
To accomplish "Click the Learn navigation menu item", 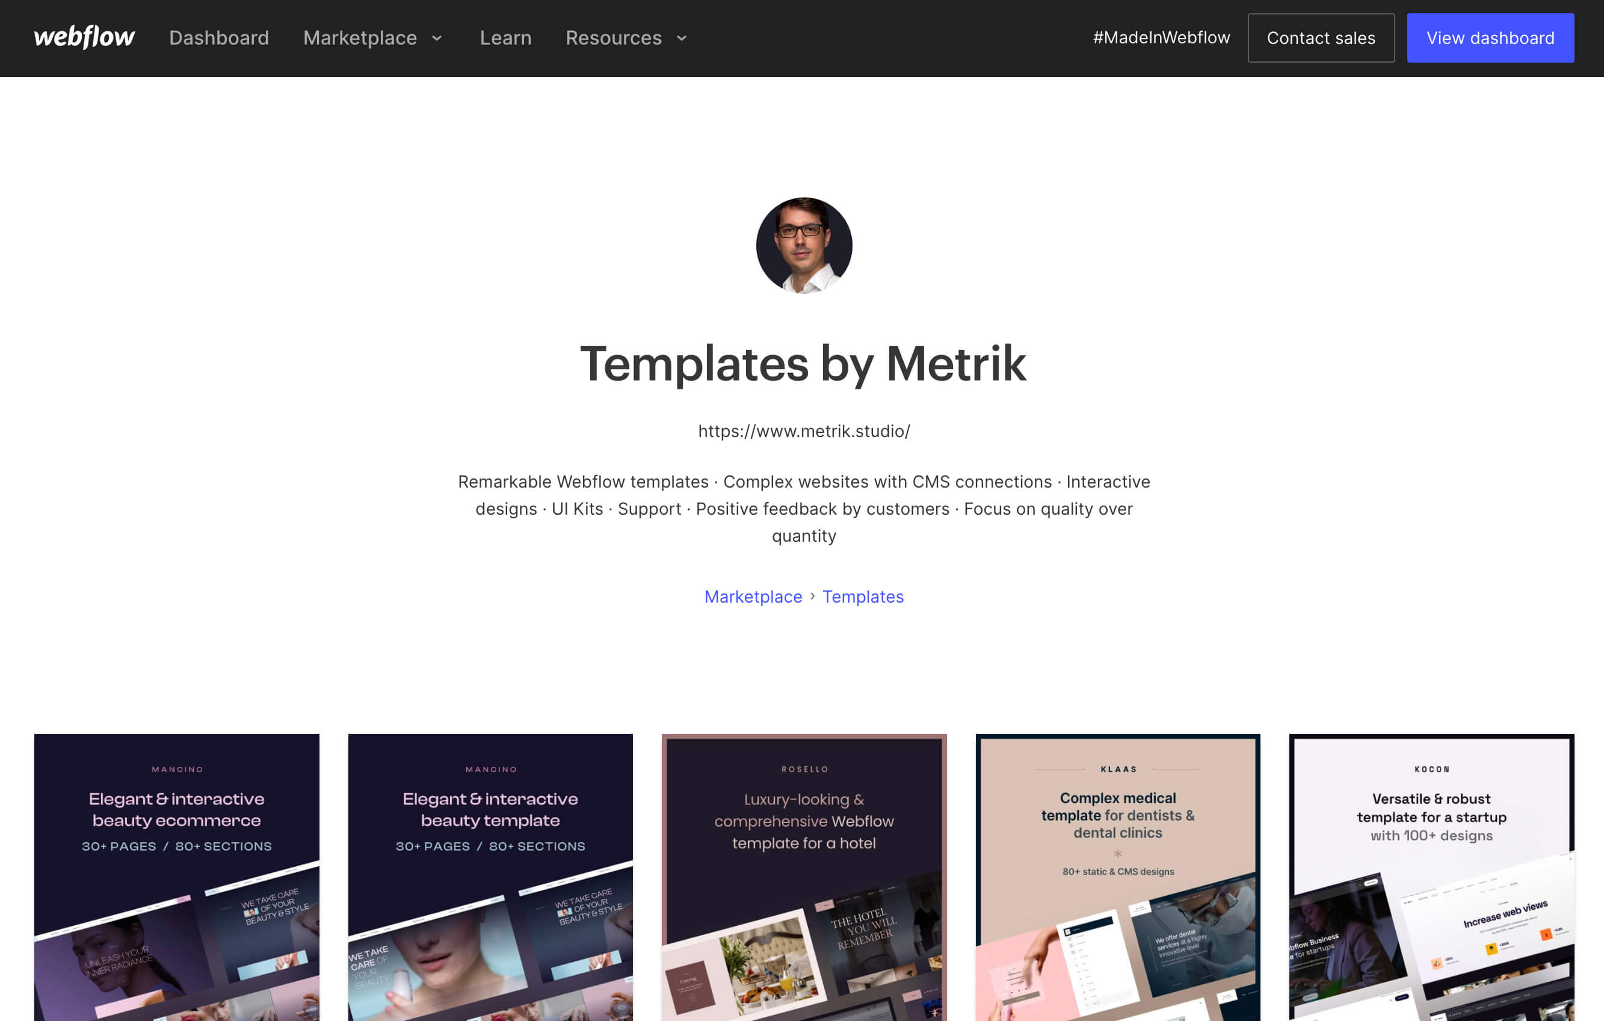I will click(504, 37).
